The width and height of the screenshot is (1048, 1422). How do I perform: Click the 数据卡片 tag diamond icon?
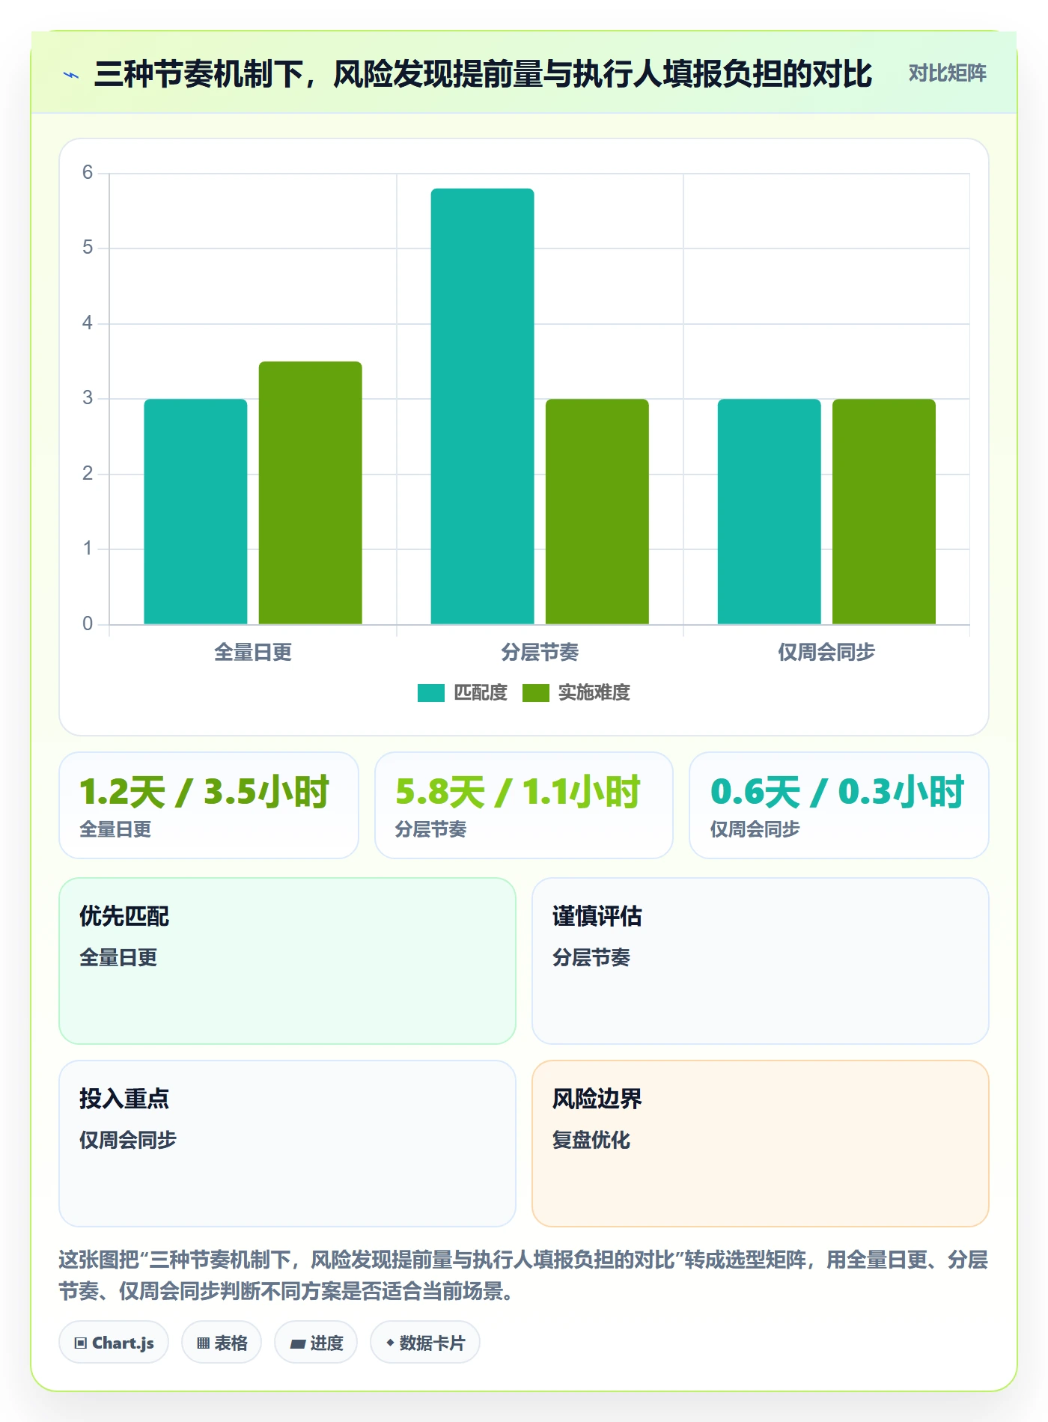click(x=390, y=1343)
